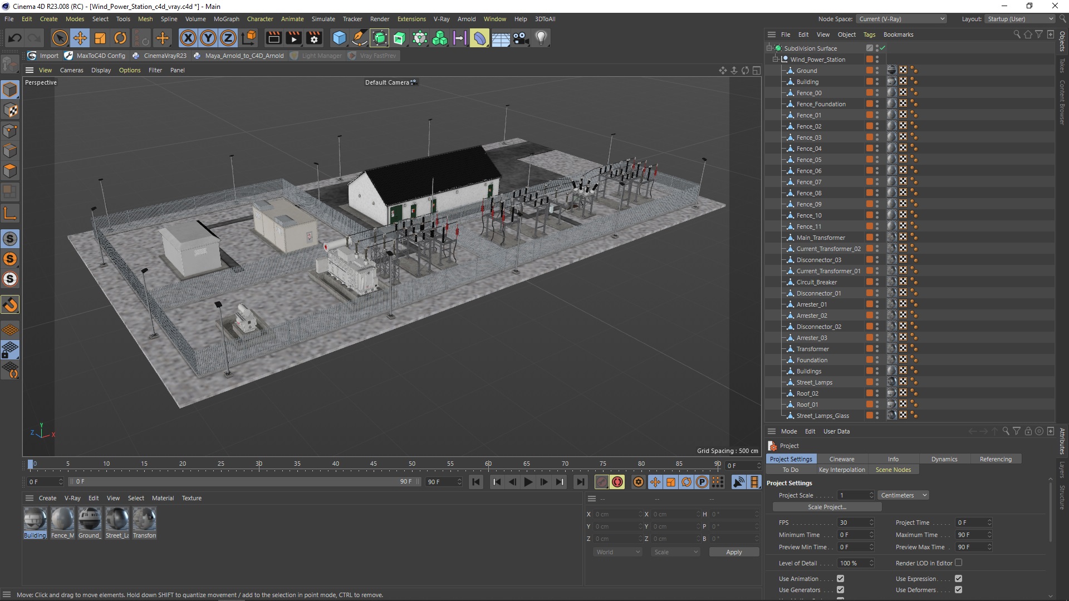Open Node Space dropdown
The width and height of the screenshot is (1069, 601).
(901, 19)
